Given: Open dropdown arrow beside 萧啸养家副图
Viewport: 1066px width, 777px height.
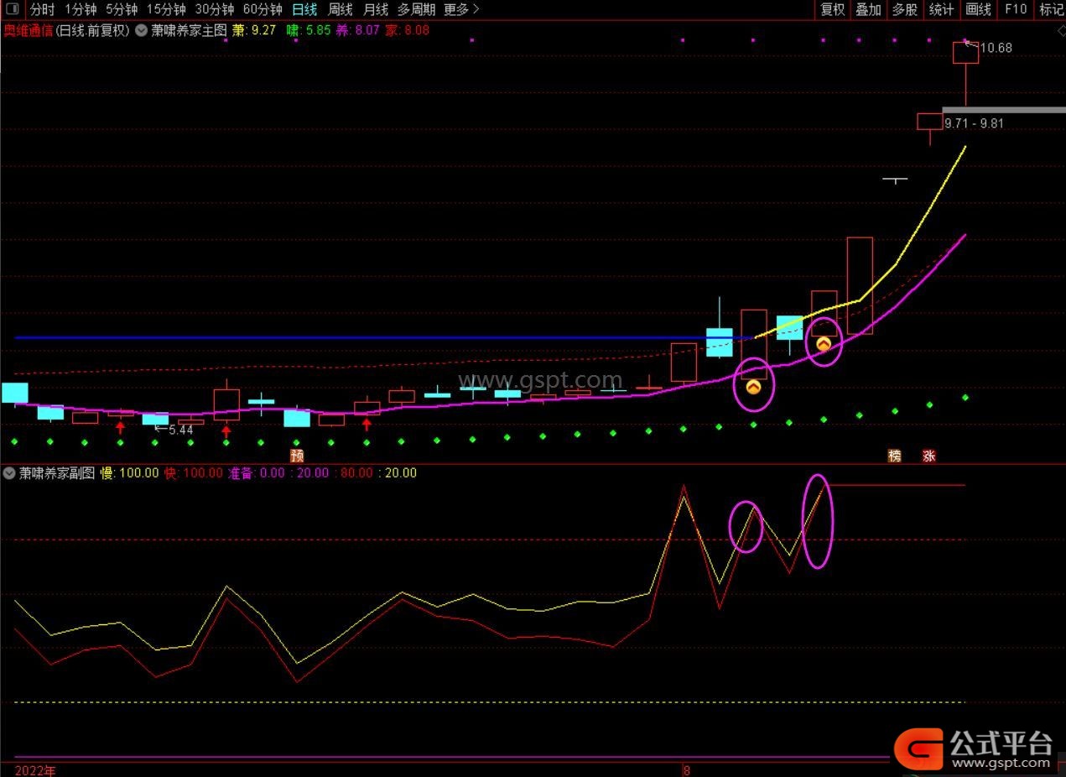Looking at the screenshot, I should (x=9, y=473).
